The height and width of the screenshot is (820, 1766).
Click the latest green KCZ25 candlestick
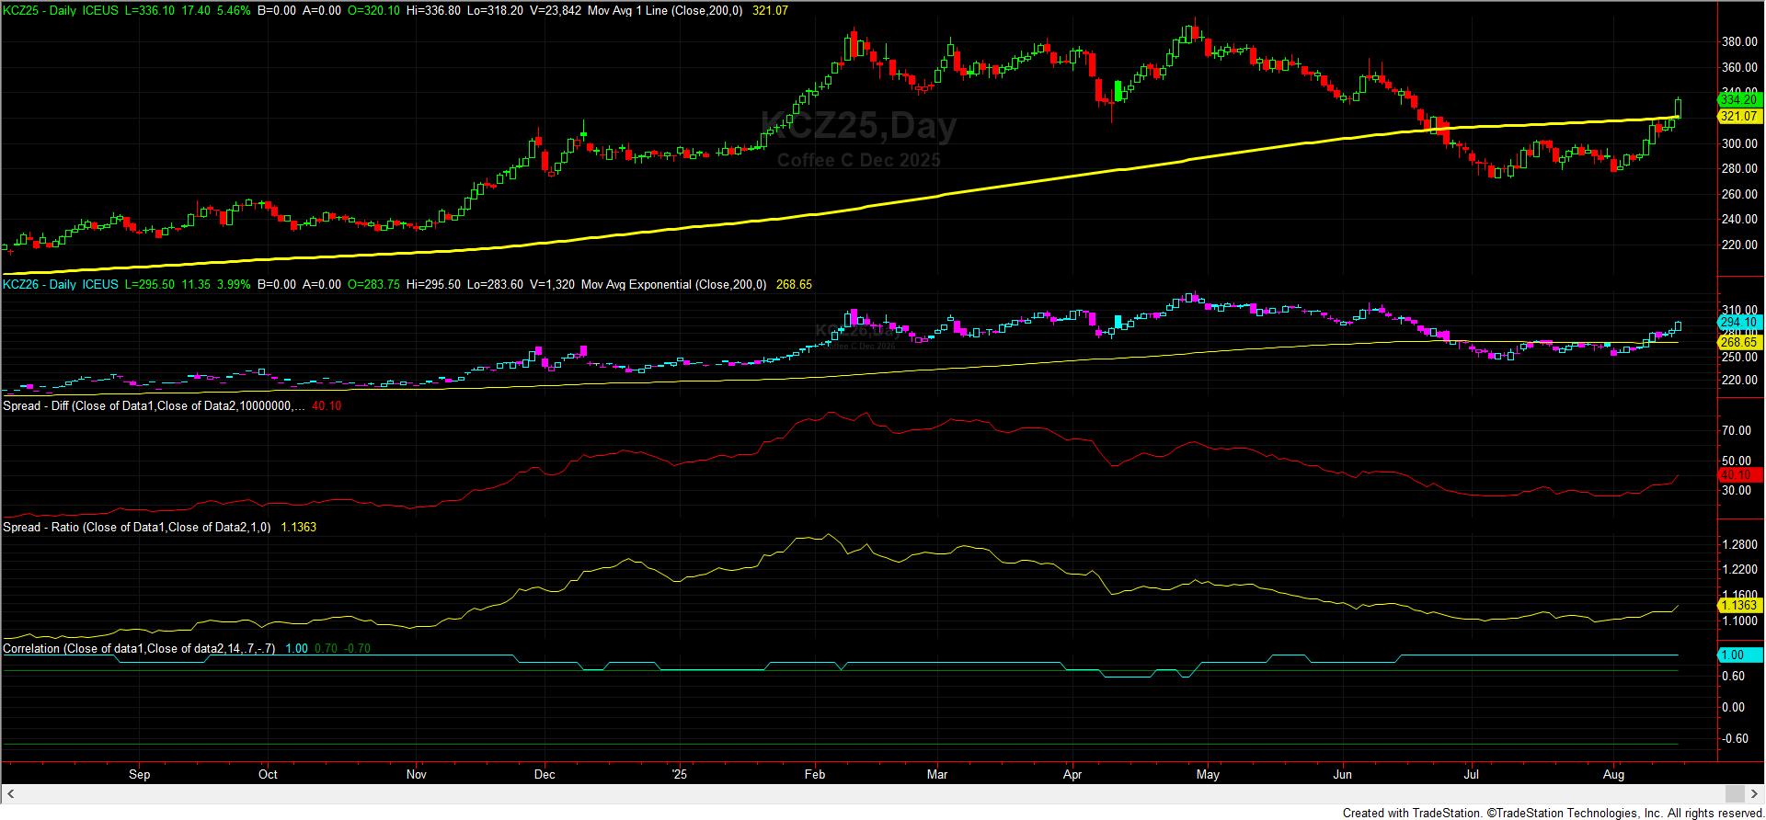[1679, 108]
